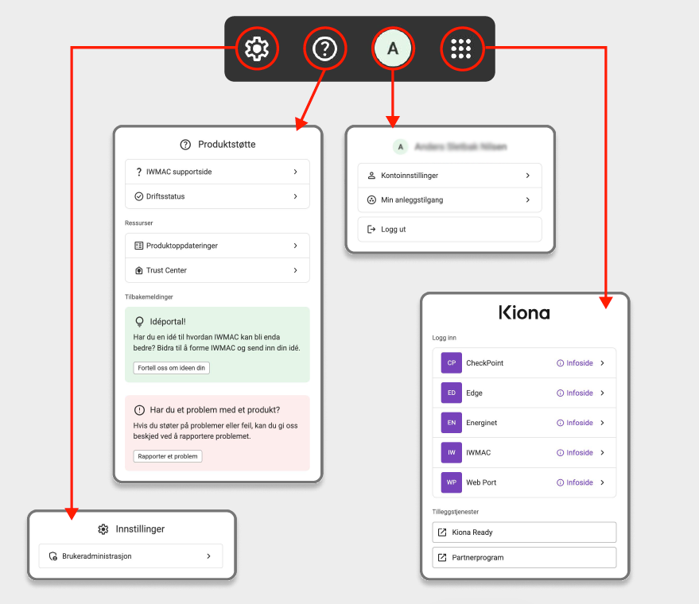Select the Min anleggstilgang menu entry
The width and height of the screenshot is (699, 604).
point(450,200)
